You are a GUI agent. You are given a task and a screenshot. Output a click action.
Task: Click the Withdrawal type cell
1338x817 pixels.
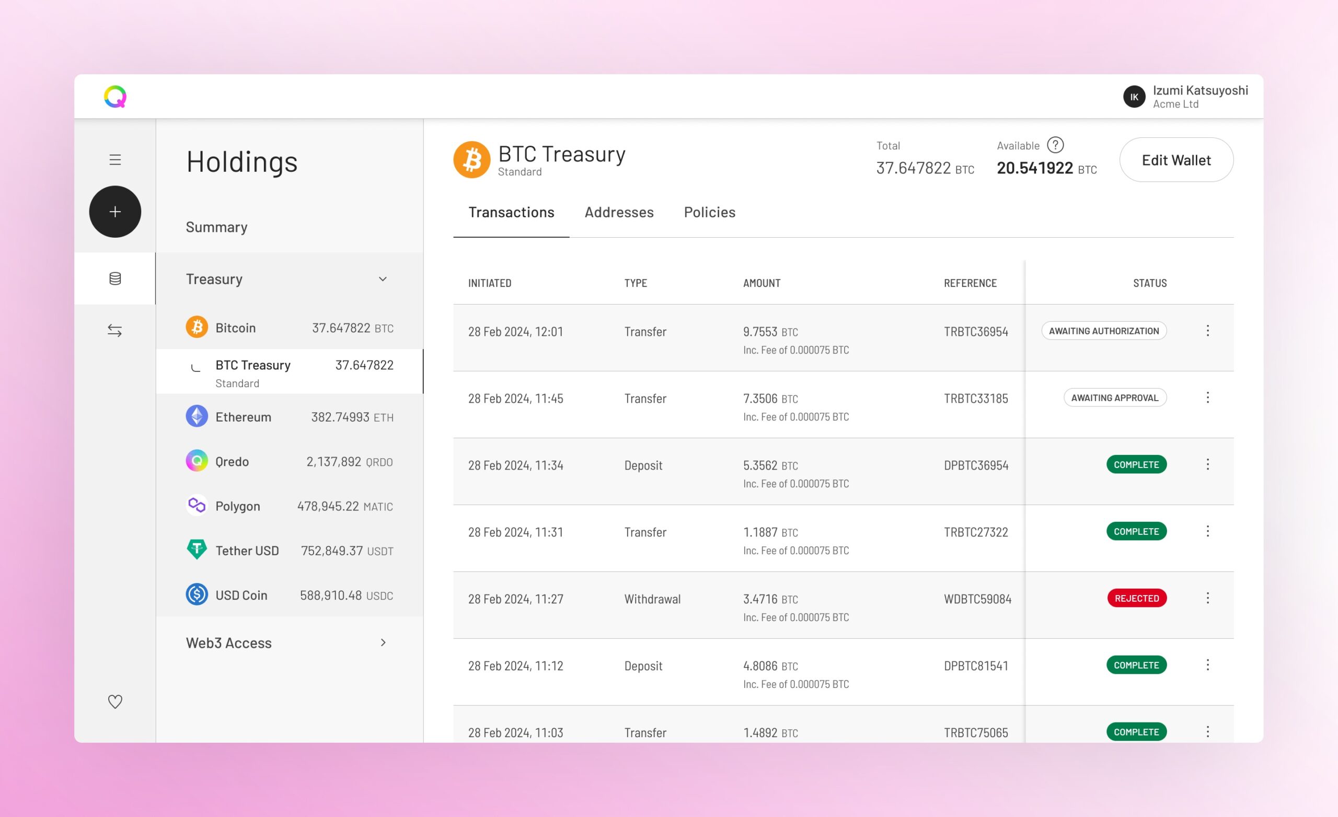(x=652, y=599)
